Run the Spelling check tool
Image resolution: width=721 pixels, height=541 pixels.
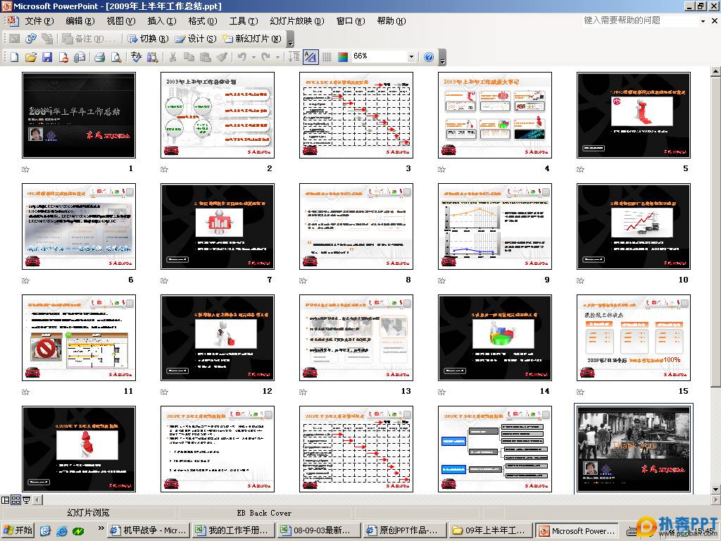coord(136,57)
